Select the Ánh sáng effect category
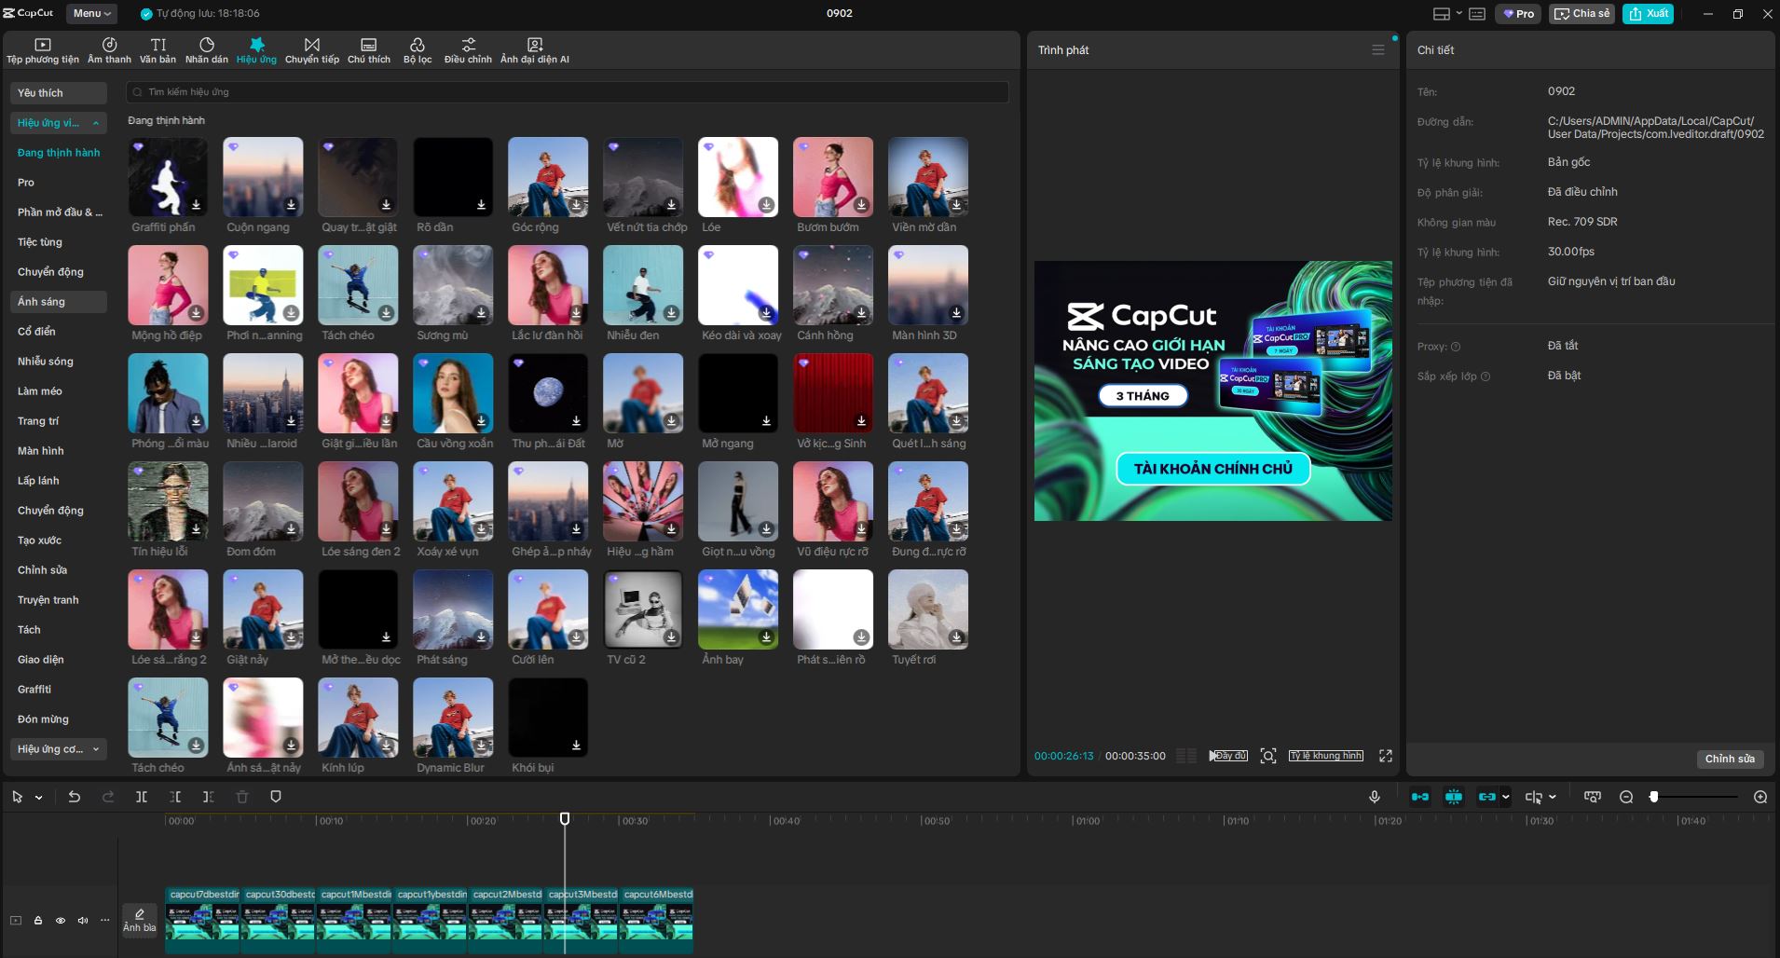Screen dimensions: 1780x958 coord(42,302)
